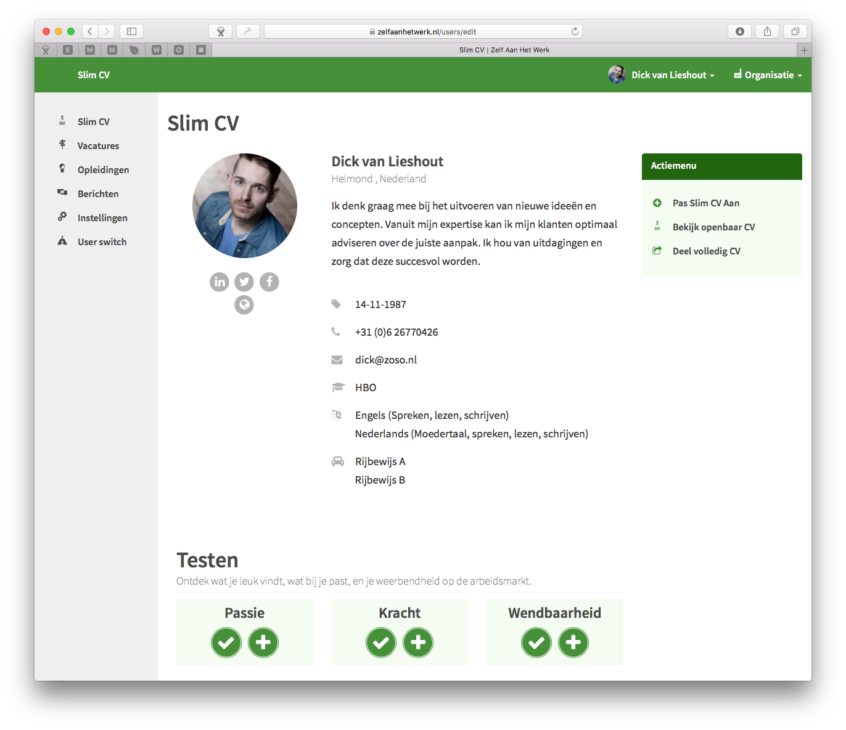Open User switch from the sidebar
Screen dimensions: 846x730
[102, 242]
